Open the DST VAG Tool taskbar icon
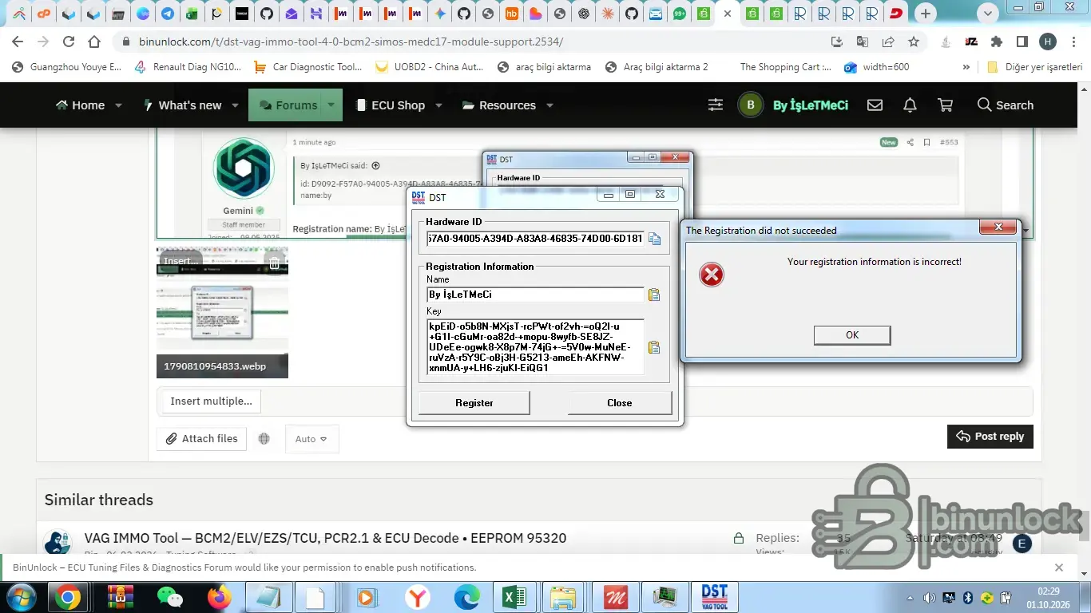This screenshot has height=613, width=1091. click(x=714, y=597)
